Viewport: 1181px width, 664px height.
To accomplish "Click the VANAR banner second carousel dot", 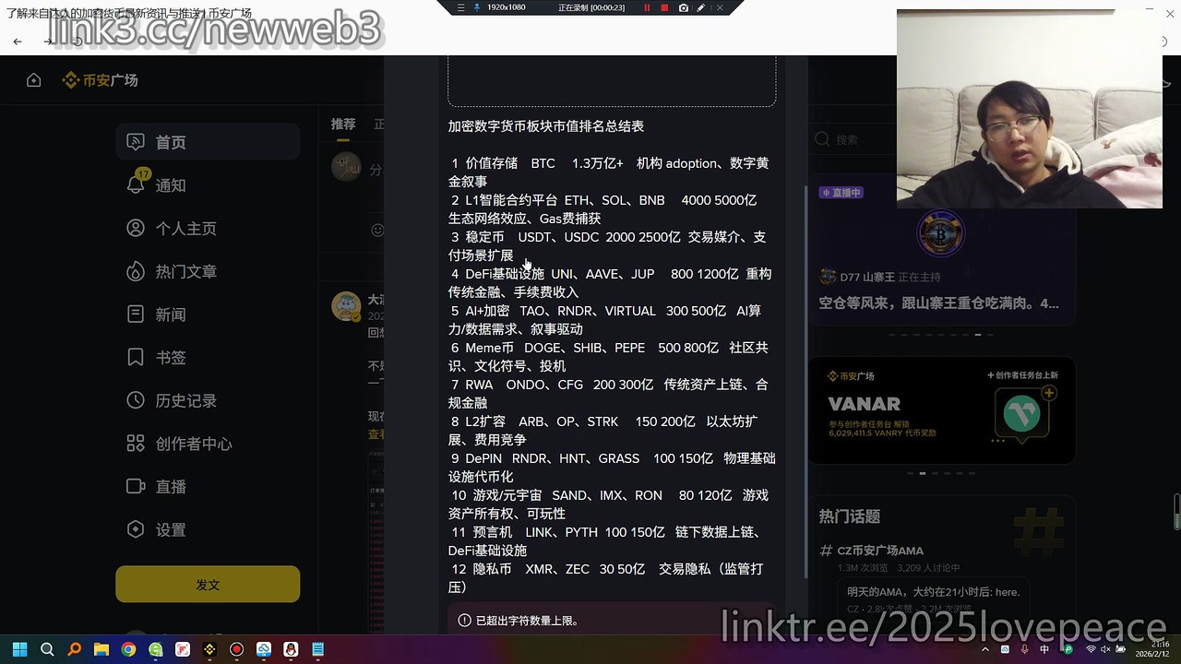I will coord(922,473).
